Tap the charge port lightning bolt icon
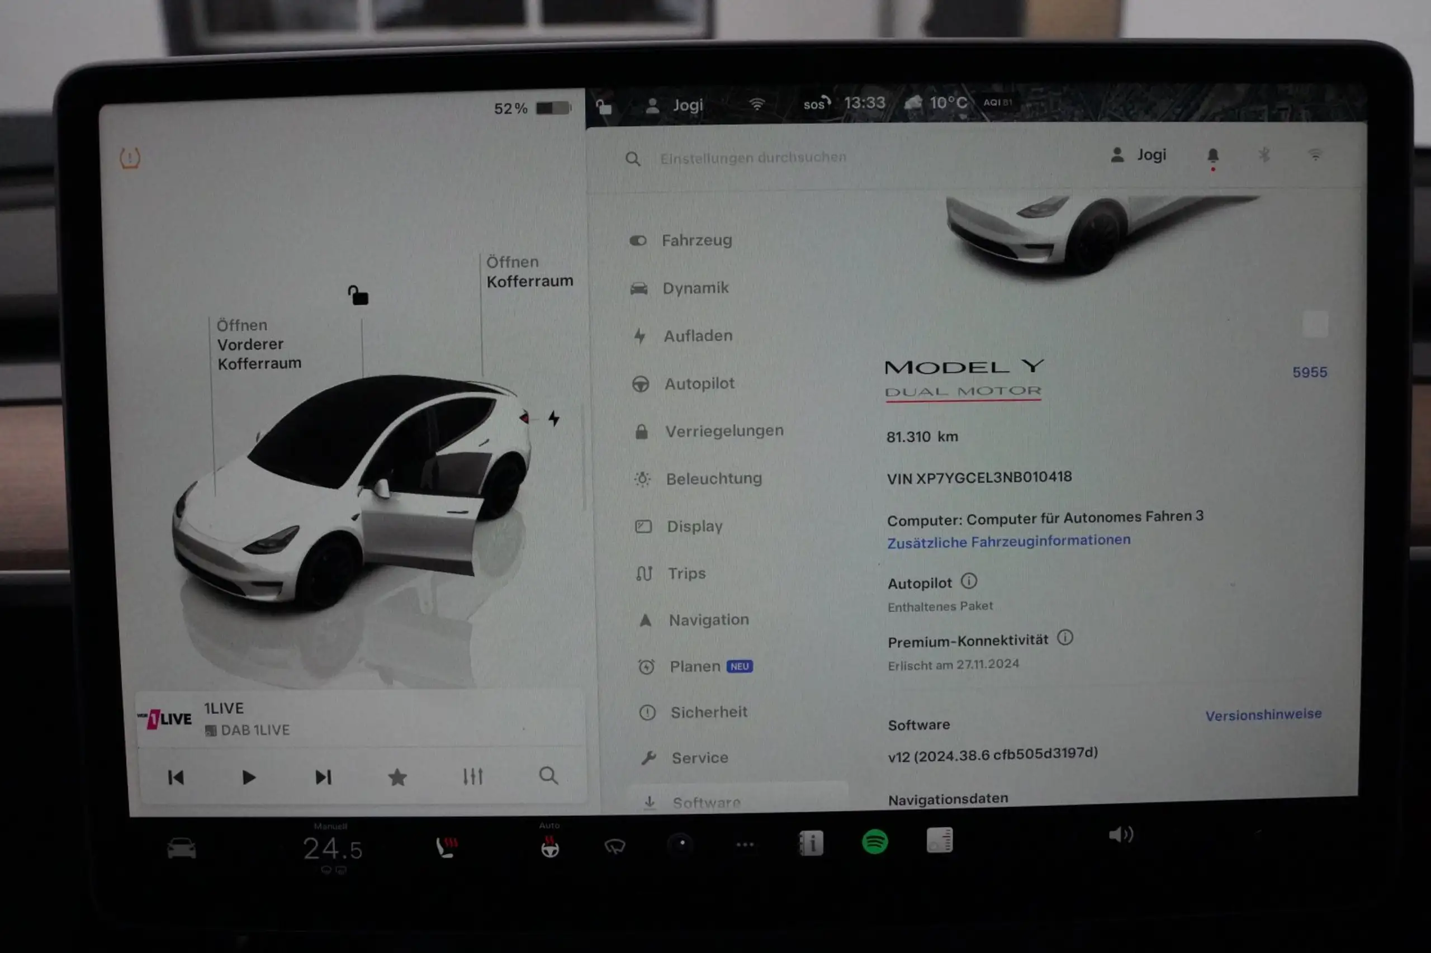 (553, 418)
